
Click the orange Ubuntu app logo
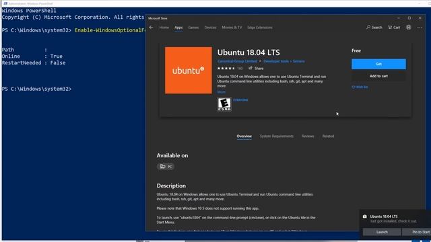[x=189, y=70]
